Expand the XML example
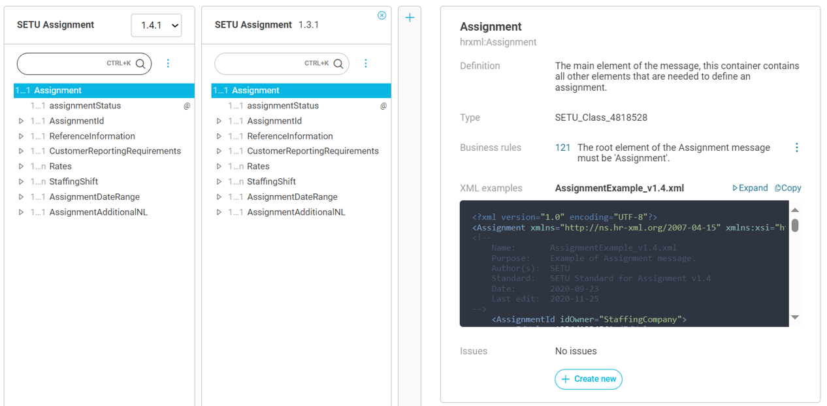Viewport: 827px width, 406px height. (750, 188)
